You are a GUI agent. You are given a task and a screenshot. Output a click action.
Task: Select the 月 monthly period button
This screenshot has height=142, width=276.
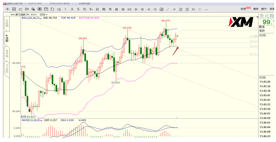point(110,9)
